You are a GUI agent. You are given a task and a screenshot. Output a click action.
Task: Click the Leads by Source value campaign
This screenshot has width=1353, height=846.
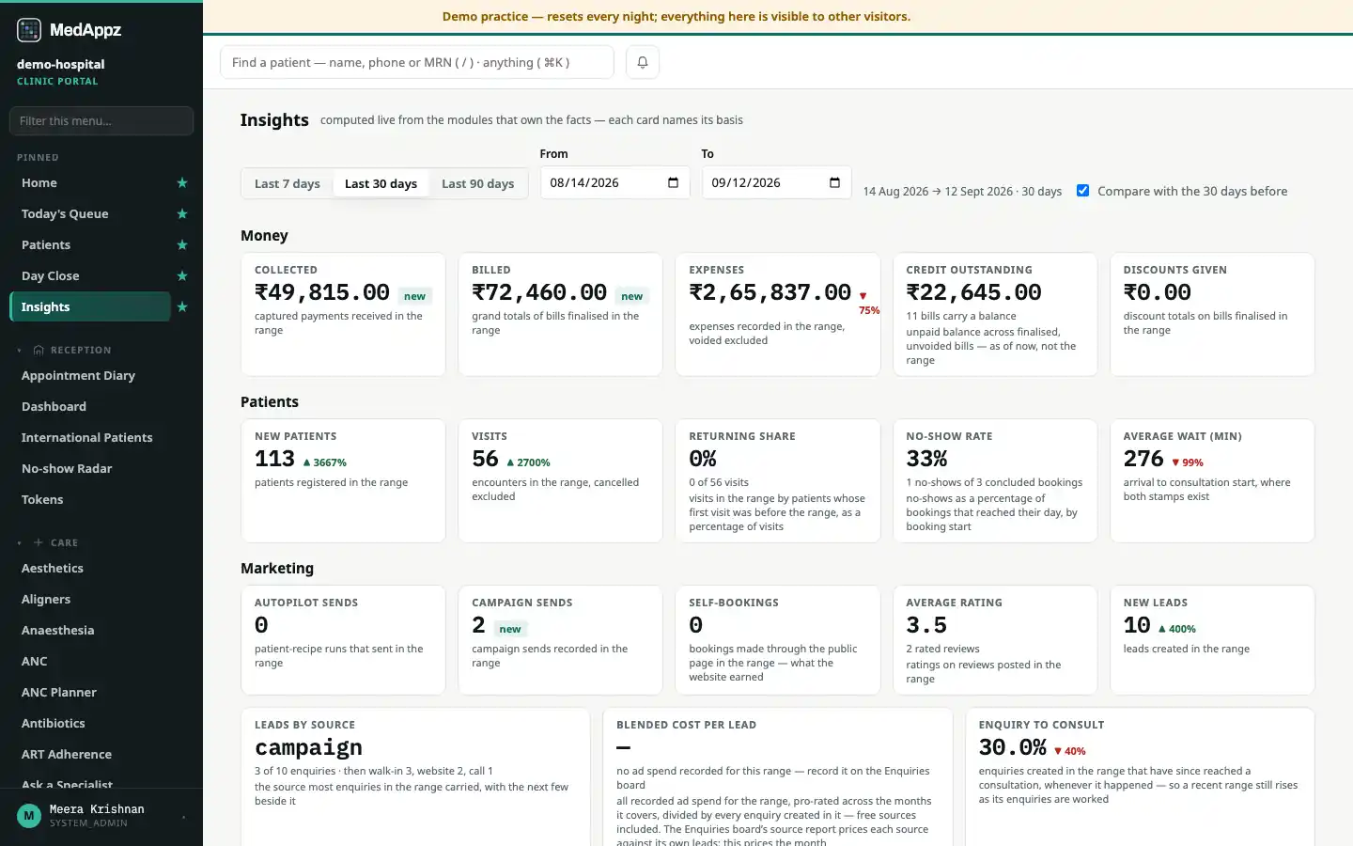(x=308, y=747)
